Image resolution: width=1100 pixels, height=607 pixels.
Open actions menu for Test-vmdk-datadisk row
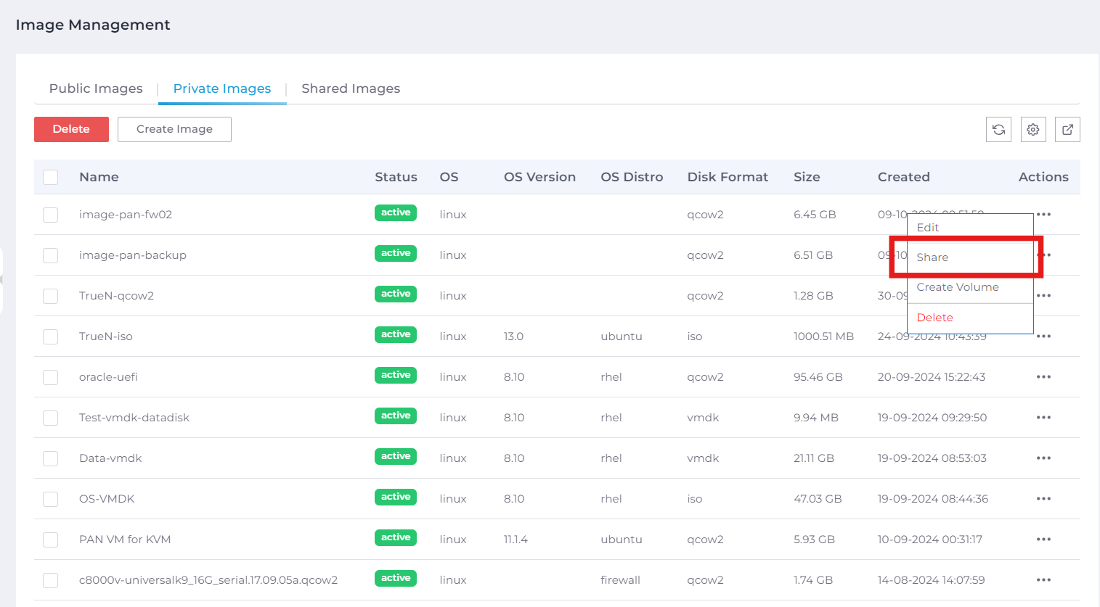[x=1043, y=418]
